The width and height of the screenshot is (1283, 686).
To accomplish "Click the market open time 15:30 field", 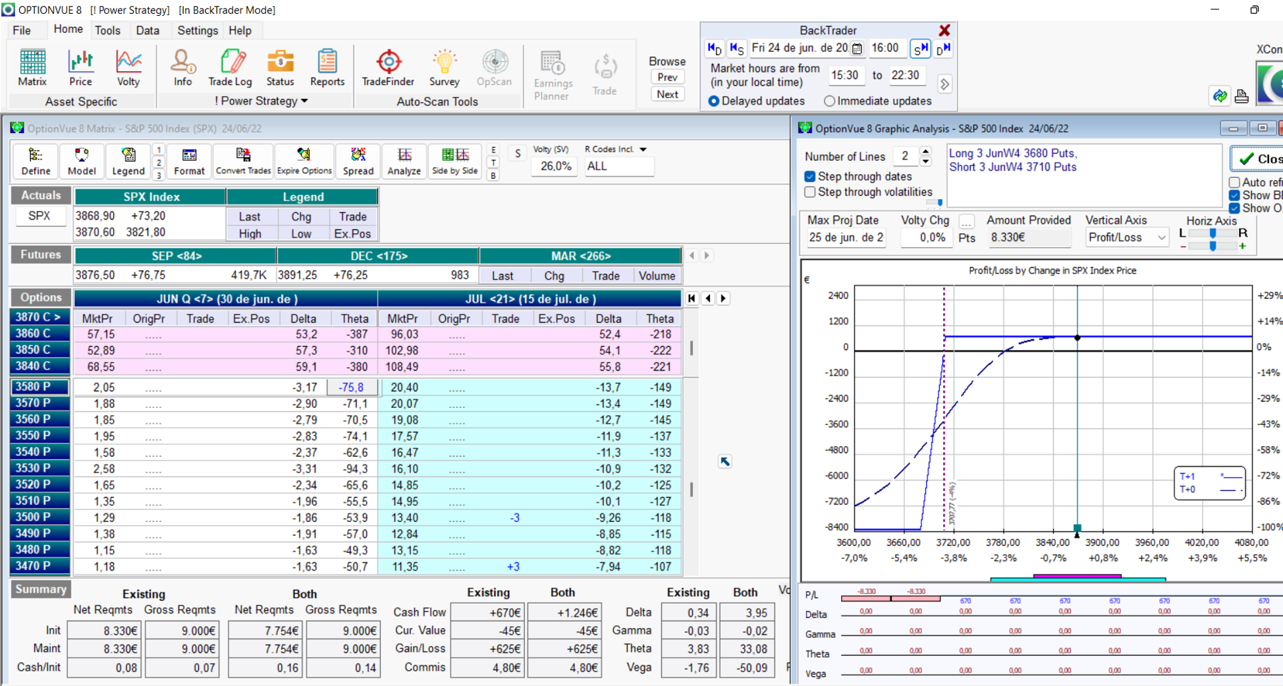I will [845, 76].
